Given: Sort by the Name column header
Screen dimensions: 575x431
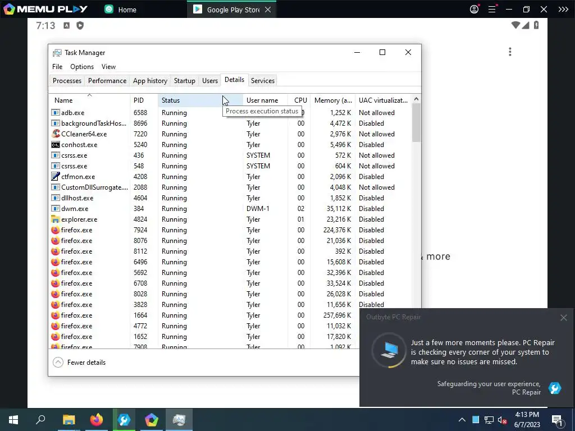Looking at the screenshot, I should point(89,100).
